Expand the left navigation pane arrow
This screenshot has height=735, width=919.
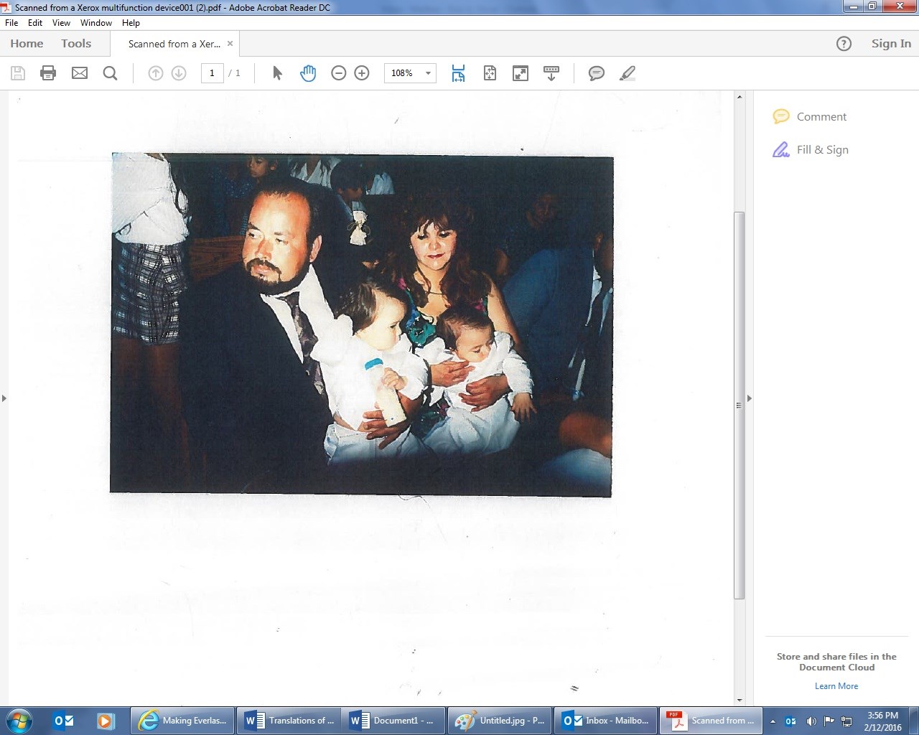(4, 398)
